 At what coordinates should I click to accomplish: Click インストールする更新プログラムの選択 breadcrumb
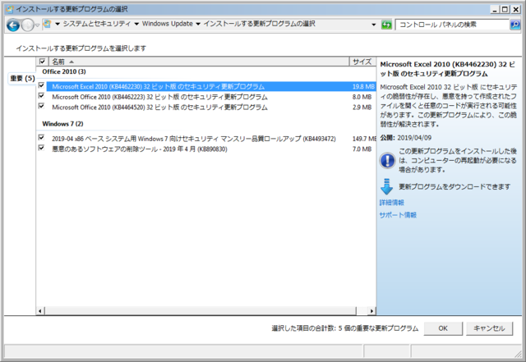[260, 24]
